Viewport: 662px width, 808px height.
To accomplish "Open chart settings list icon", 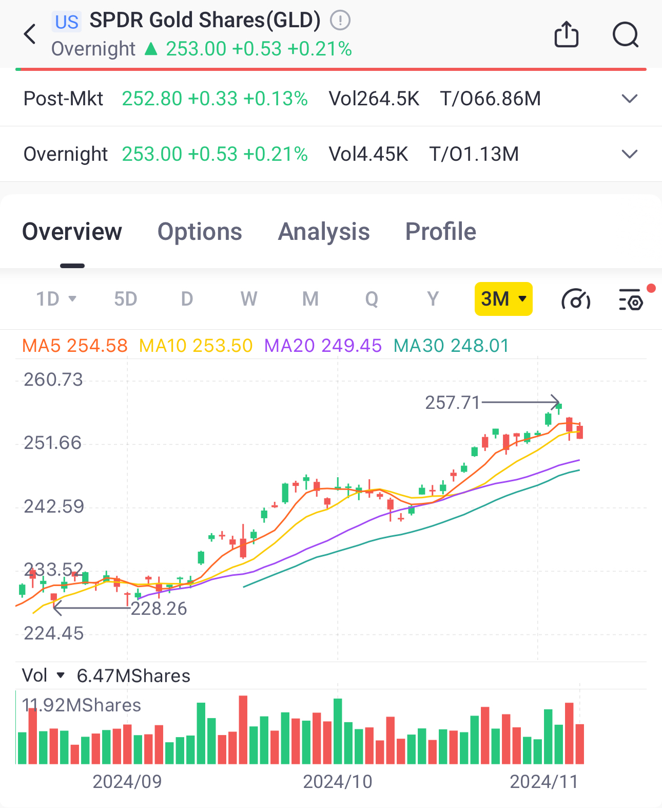I will click(x=631, y=299).
